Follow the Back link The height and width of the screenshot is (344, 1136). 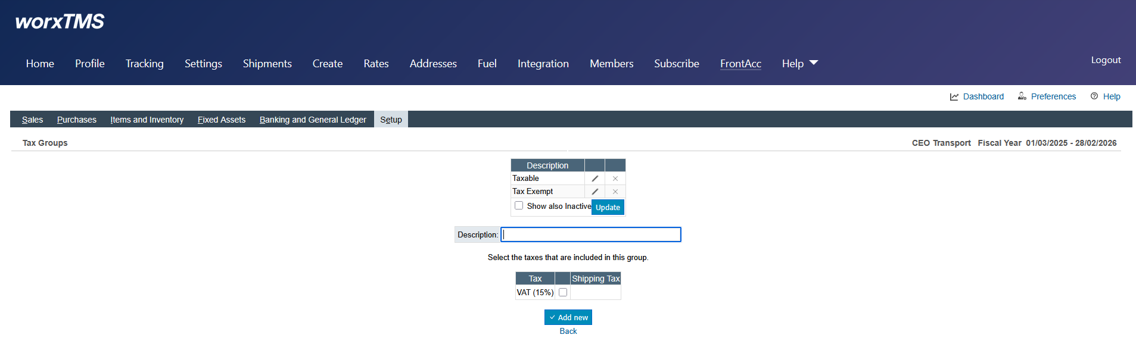(x=568, y=331)
